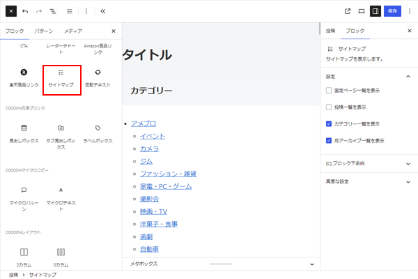
Task: Uncheck カテゴリー一覧を表示 checkbox
Action: coord(330,123)
